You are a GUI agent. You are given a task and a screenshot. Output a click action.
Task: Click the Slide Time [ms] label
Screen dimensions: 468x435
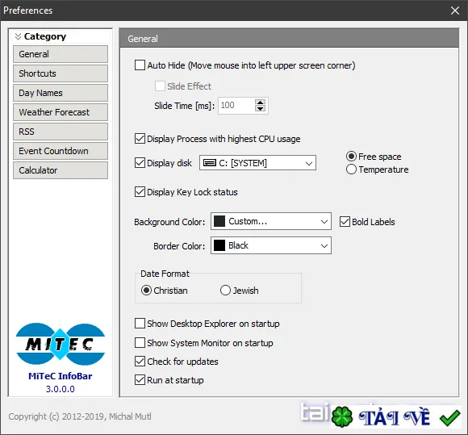[x=185, y=106]
